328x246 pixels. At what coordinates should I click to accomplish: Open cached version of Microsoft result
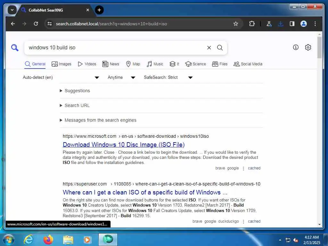coord(254,168)
